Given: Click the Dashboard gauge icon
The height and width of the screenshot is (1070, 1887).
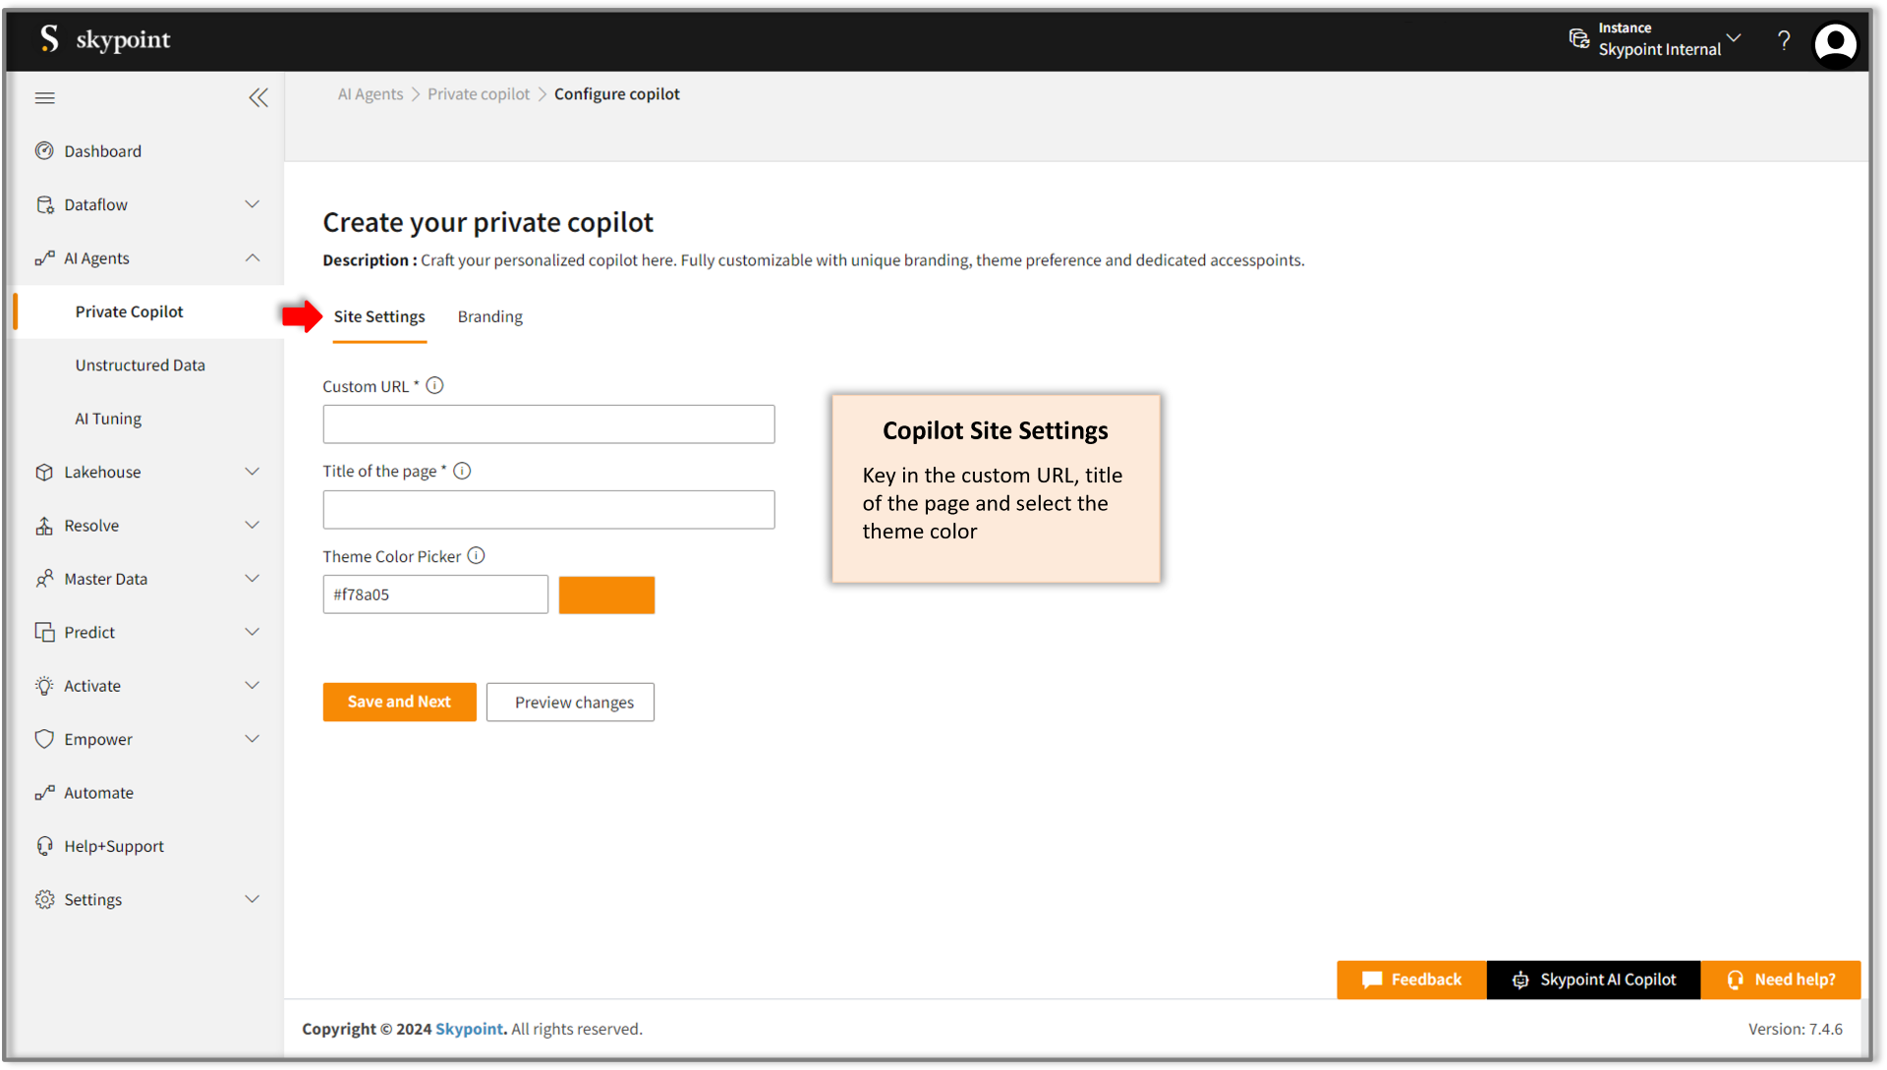Looking at the screenshot, I should click(44, 150).
